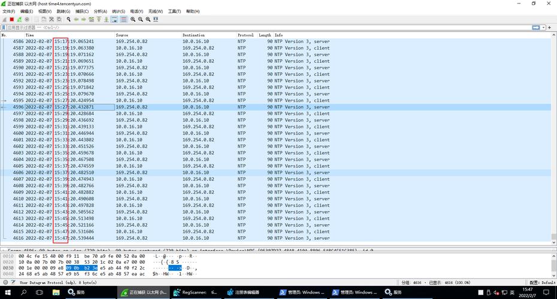Toggle auto-scroll during live capture
The height and width of the screenshot is (299, 557).
point(114,20)
